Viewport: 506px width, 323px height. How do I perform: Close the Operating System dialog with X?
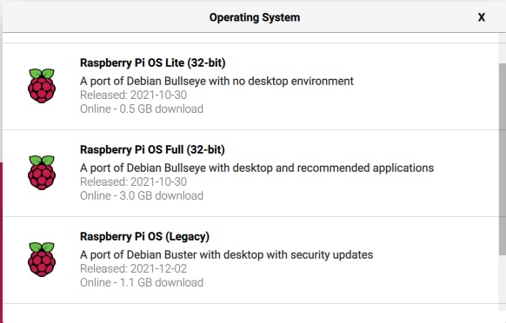[481, 17]
